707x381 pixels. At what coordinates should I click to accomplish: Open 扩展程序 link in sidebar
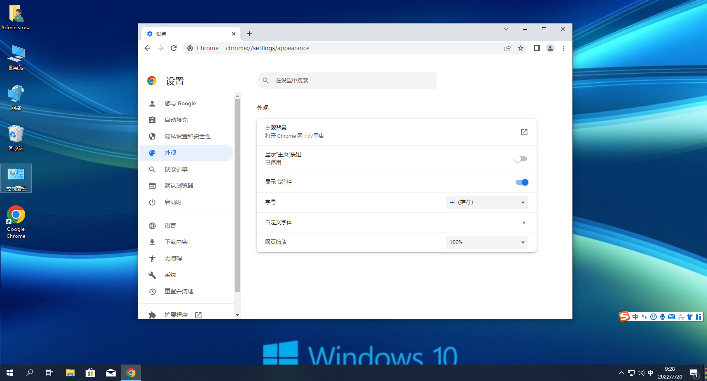(176, 315)
